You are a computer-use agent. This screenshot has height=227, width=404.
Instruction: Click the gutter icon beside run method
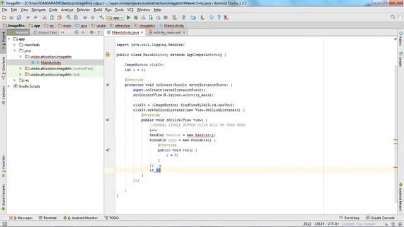pyautogui.click(x=108, y=150)
